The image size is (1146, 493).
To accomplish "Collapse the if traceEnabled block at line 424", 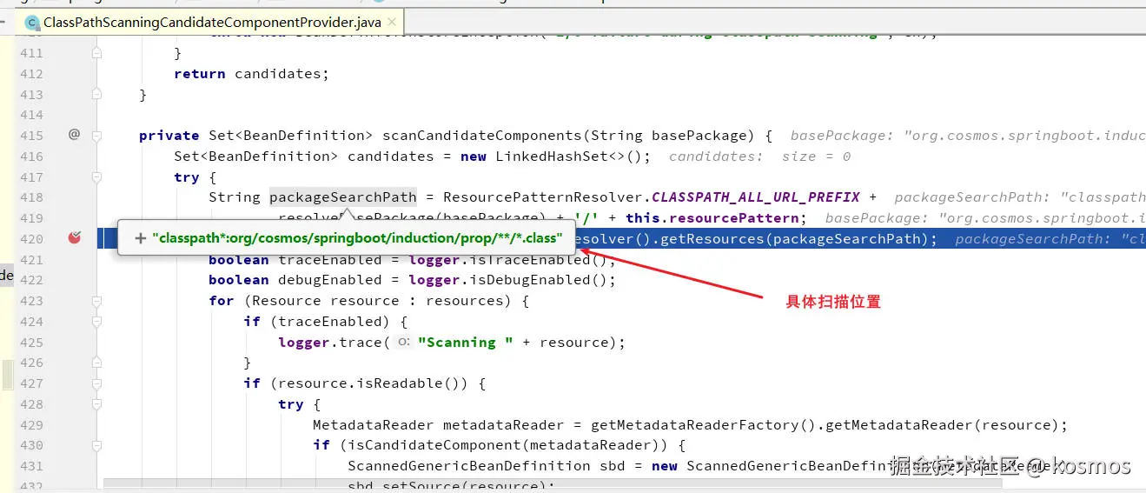I will click(97, 322).
